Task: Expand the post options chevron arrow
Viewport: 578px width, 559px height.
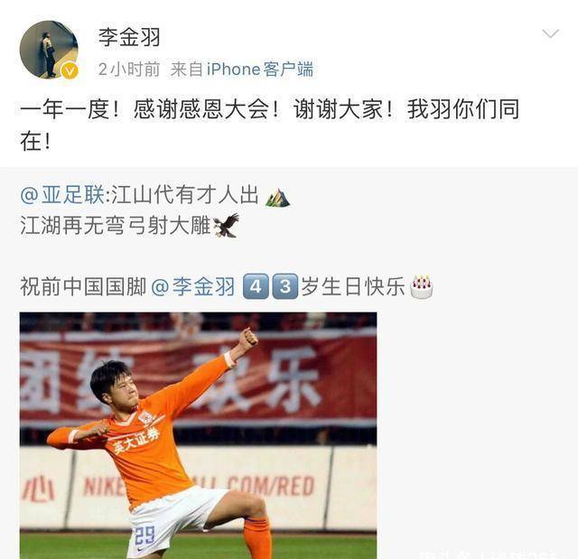Action: point(550,34)
